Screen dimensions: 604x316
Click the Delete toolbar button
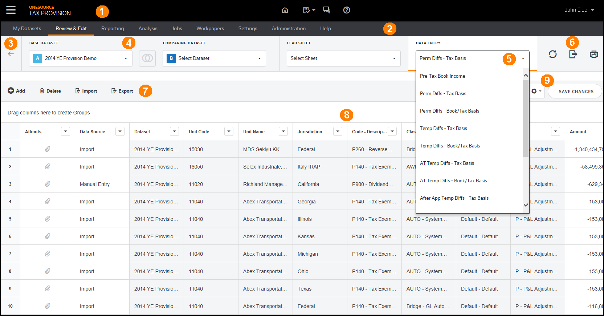50,91
